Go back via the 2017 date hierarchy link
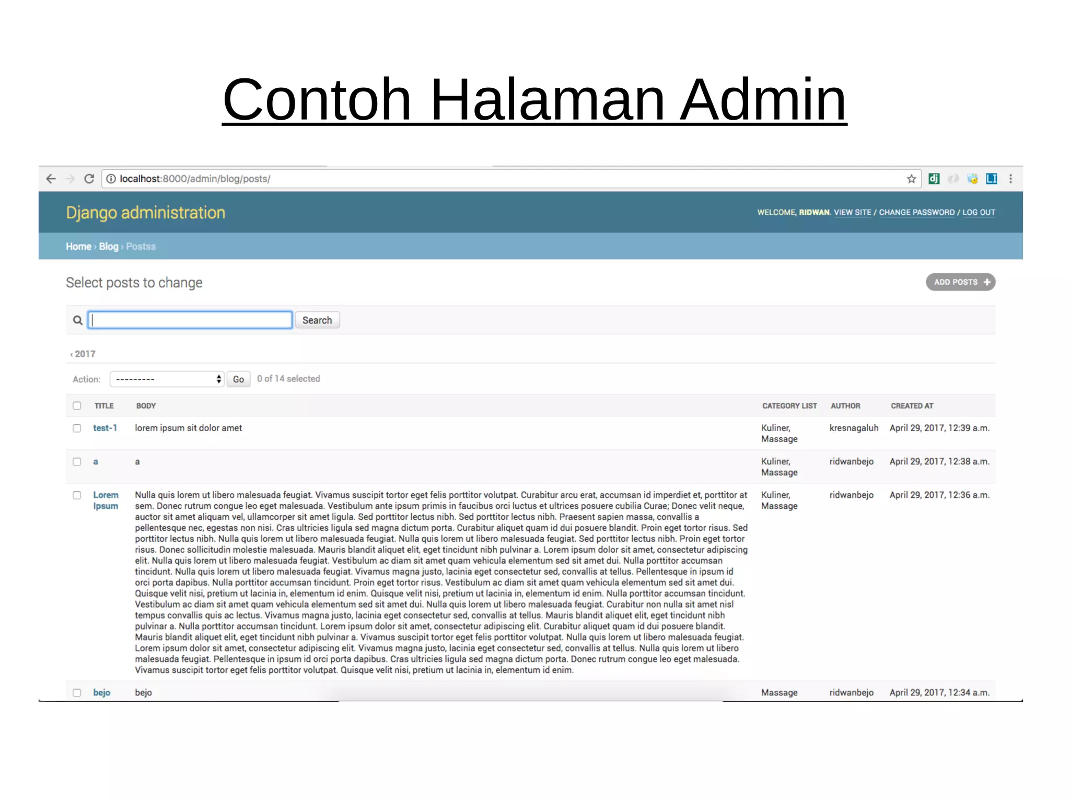This screenshot has width=1070, height=802. pyautogui.click(x=83, y=354)
